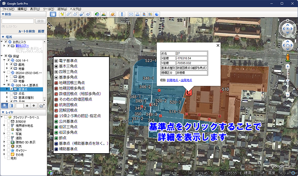Open the 編集(E) menu
Viewport: 298px width, 176px height.
(x=22, y=9)
